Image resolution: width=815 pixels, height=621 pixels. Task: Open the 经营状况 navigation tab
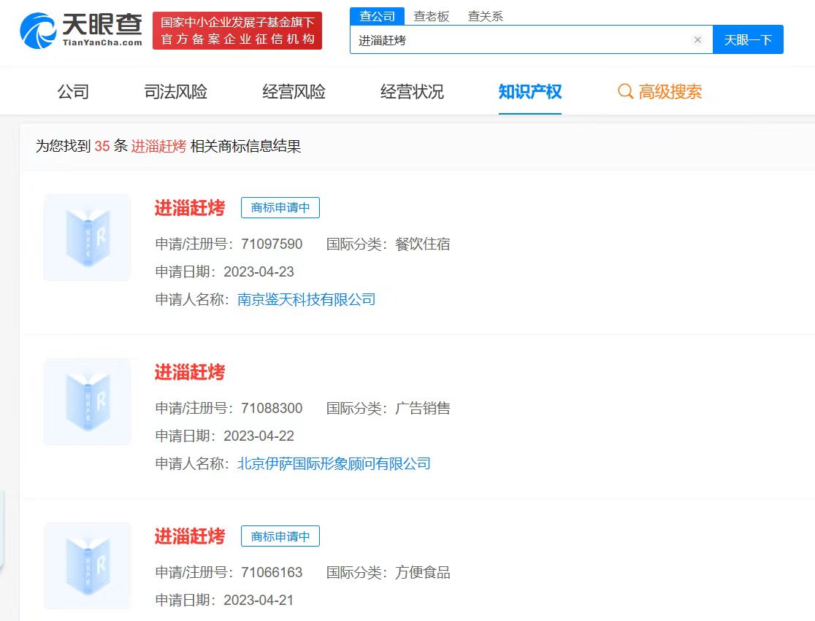(412, 92)
